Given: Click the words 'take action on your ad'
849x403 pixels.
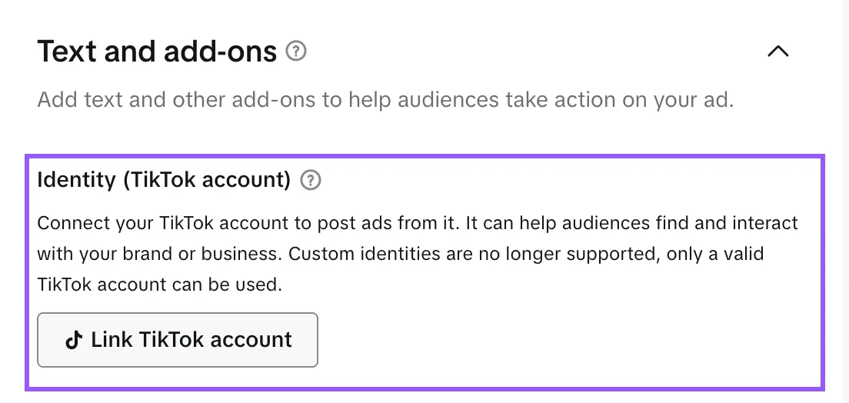Looking at the screenshot, I should pos(617,100).
